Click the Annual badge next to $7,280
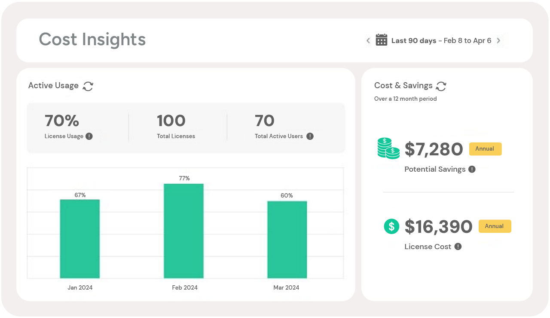Viewport: 550px width, 318px height. [485, 149]
